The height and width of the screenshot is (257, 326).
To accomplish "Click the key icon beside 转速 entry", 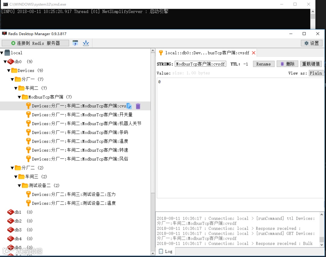I will (28, 150).
